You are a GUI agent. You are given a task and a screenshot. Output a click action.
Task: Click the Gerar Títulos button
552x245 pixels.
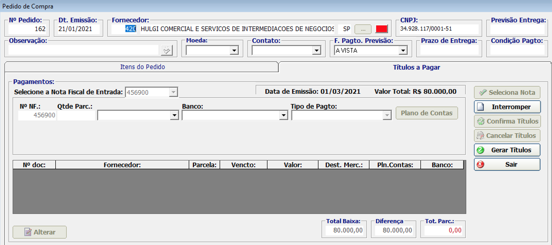pyautogui.click(x=507, y=150)
